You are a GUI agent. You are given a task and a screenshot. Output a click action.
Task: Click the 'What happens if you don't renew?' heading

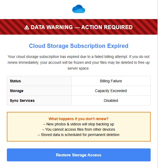[78, 119]
